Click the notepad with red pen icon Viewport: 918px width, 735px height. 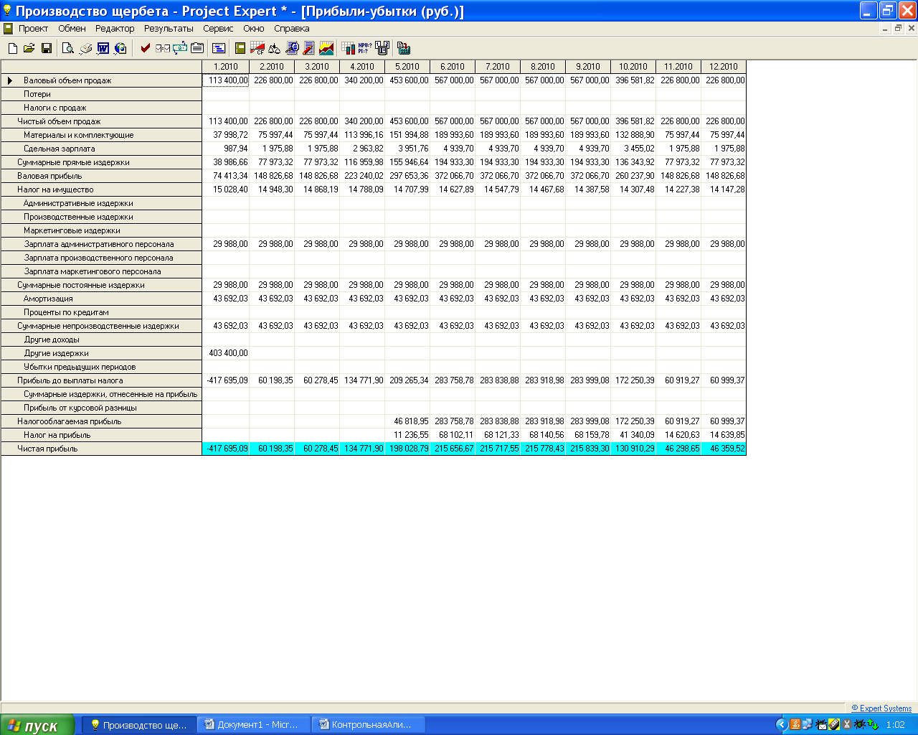click(x=309, y=48)
